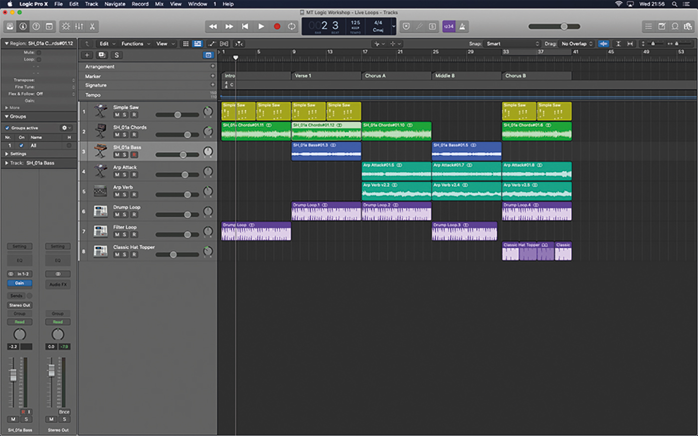The width and height of the screenshot is (698, 436).
Task: Open the Window menu
Action: click(197, 4)
